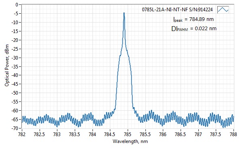Viewport: 242px width, 149px height.
Task: Click x-axis tick label 783
Action: (x=57, y=135)
